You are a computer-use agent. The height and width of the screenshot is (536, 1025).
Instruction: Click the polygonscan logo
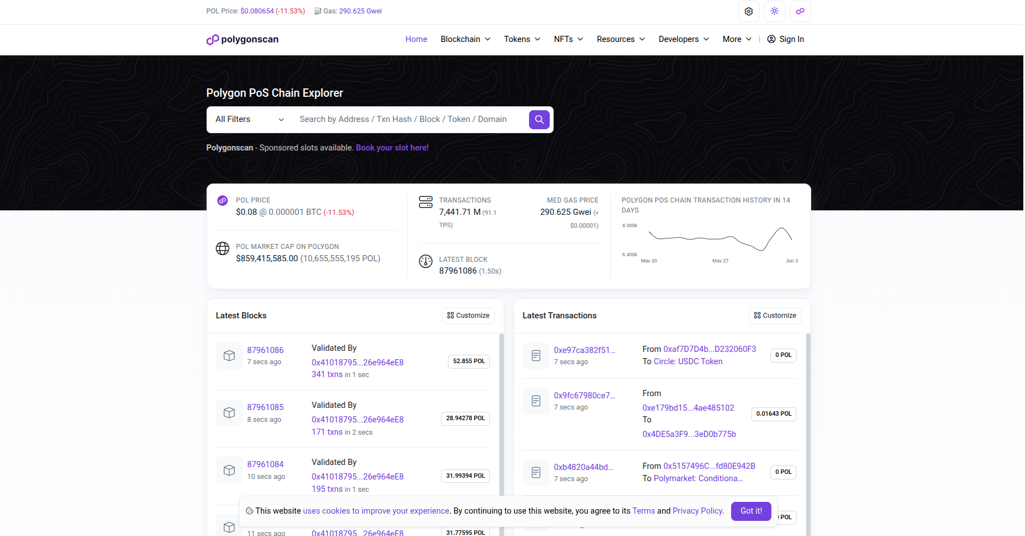tap(242, 39)
